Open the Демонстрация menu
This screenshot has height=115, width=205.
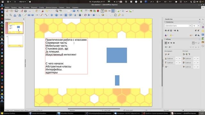51,7
